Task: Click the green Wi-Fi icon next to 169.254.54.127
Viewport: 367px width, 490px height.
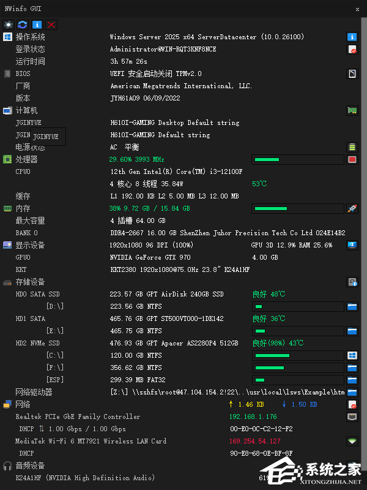Action: (x=352, y=441)
